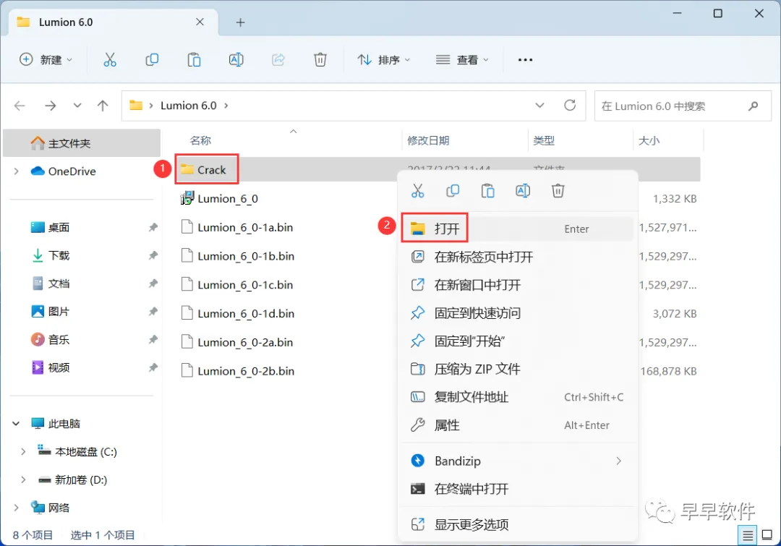
Task: Open Bandizip submenu arrow
Action: [x=618, y=461]
